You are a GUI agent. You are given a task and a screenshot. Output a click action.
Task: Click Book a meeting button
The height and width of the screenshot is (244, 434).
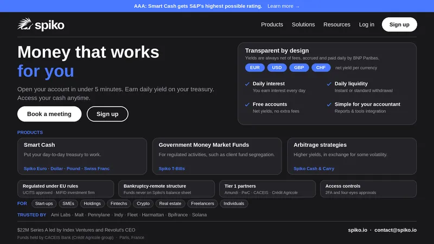click(49, 114)
